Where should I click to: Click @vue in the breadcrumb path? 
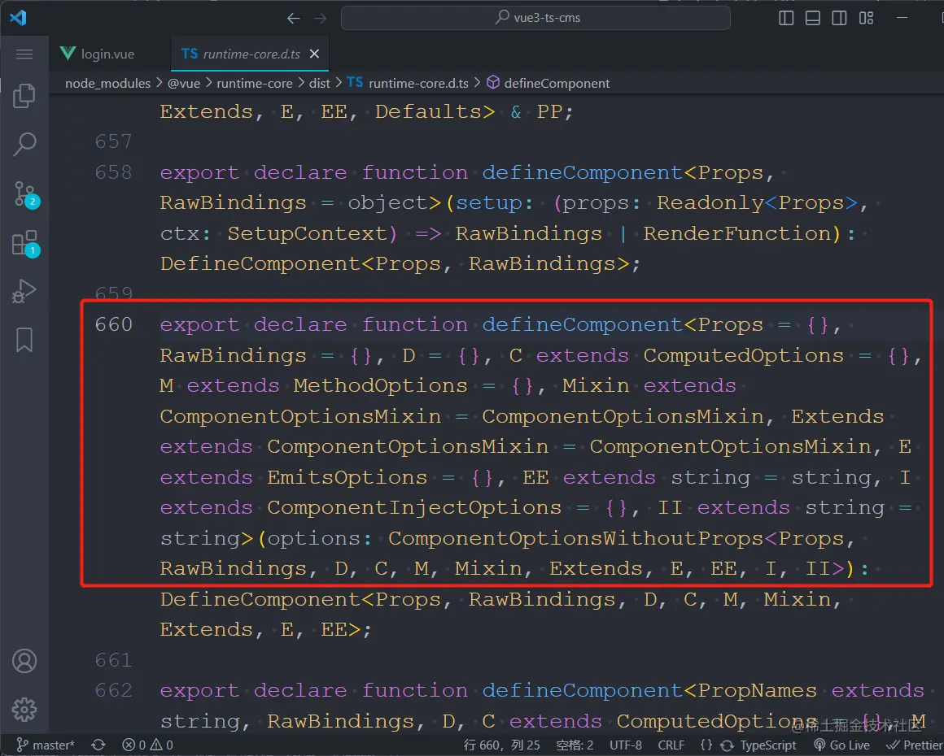[x=184, y=83]
